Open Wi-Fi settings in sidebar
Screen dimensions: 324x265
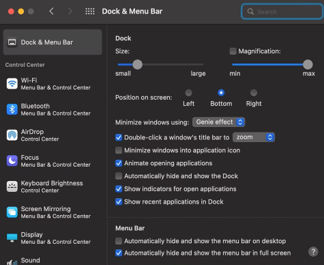[x=53, y=83]
